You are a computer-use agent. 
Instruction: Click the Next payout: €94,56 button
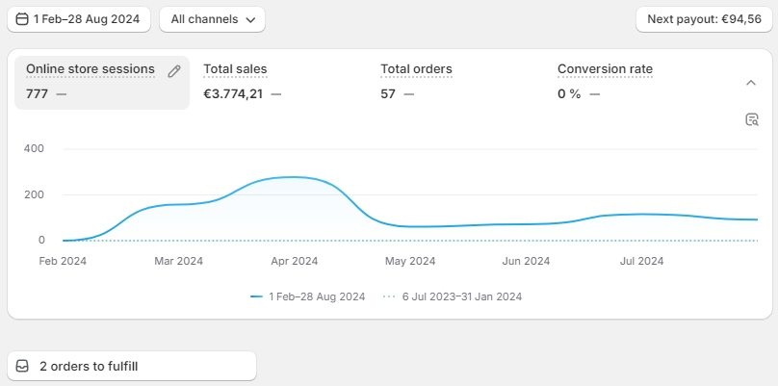(x=703, y=19)
